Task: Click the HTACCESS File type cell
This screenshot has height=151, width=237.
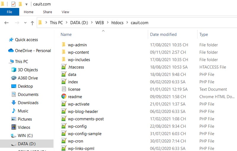Action: [213, 67]
